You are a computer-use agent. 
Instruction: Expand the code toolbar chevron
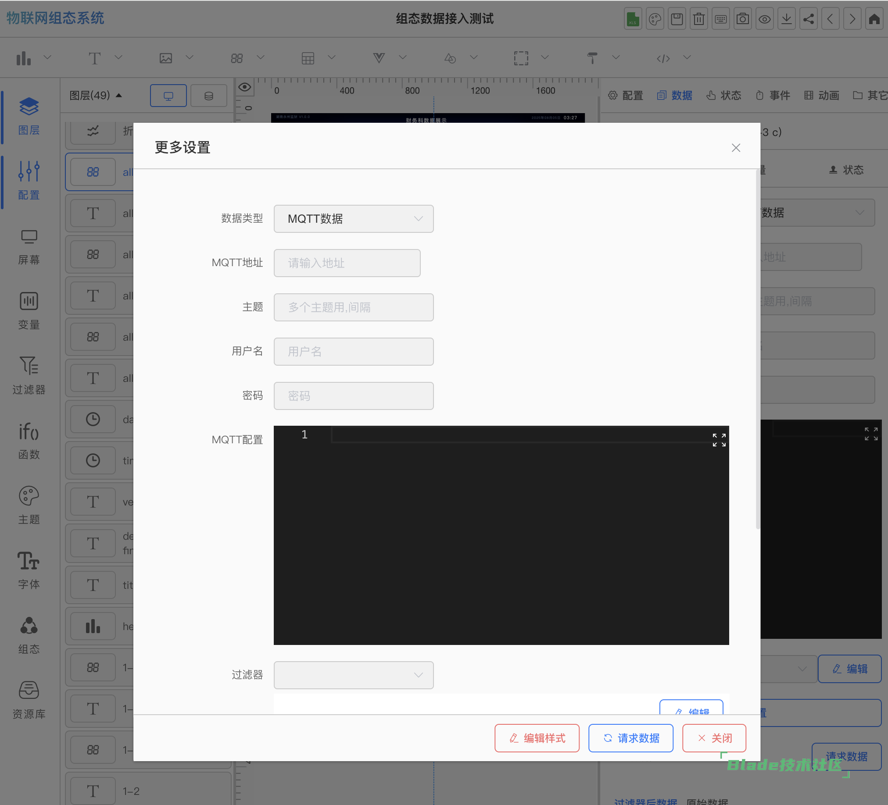(x=687, y=57)
